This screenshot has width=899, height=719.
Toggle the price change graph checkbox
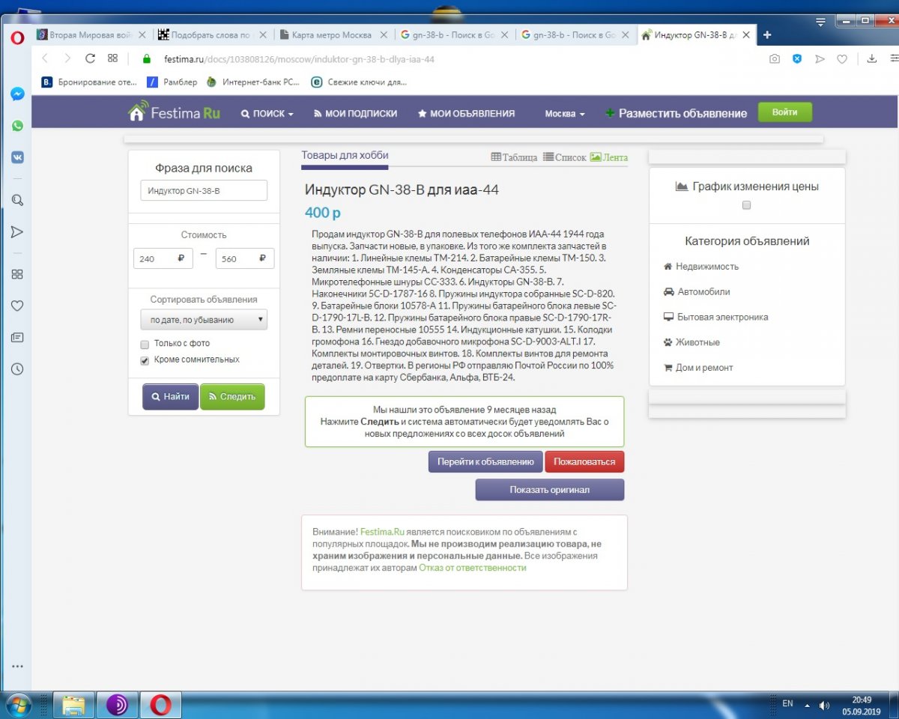pos(746,205)
